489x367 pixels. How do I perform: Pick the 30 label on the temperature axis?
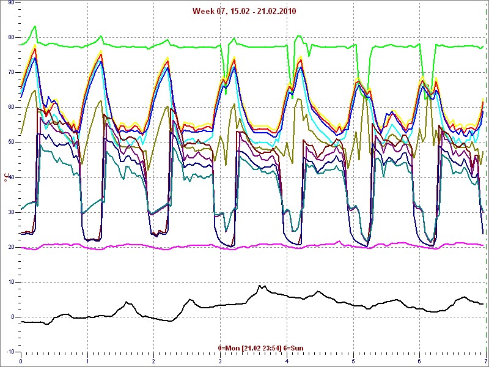point(10,212)
